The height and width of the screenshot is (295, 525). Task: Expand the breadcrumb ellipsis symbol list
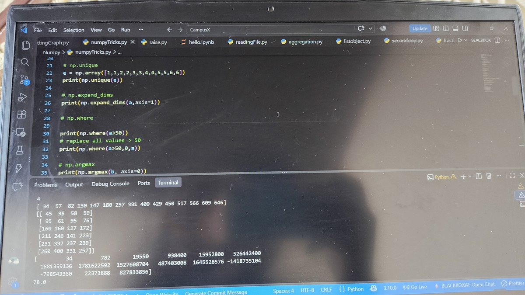(x=119, y=52)
